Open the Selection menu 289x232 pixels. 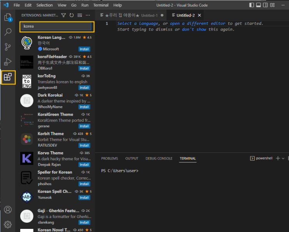(44, 5)
